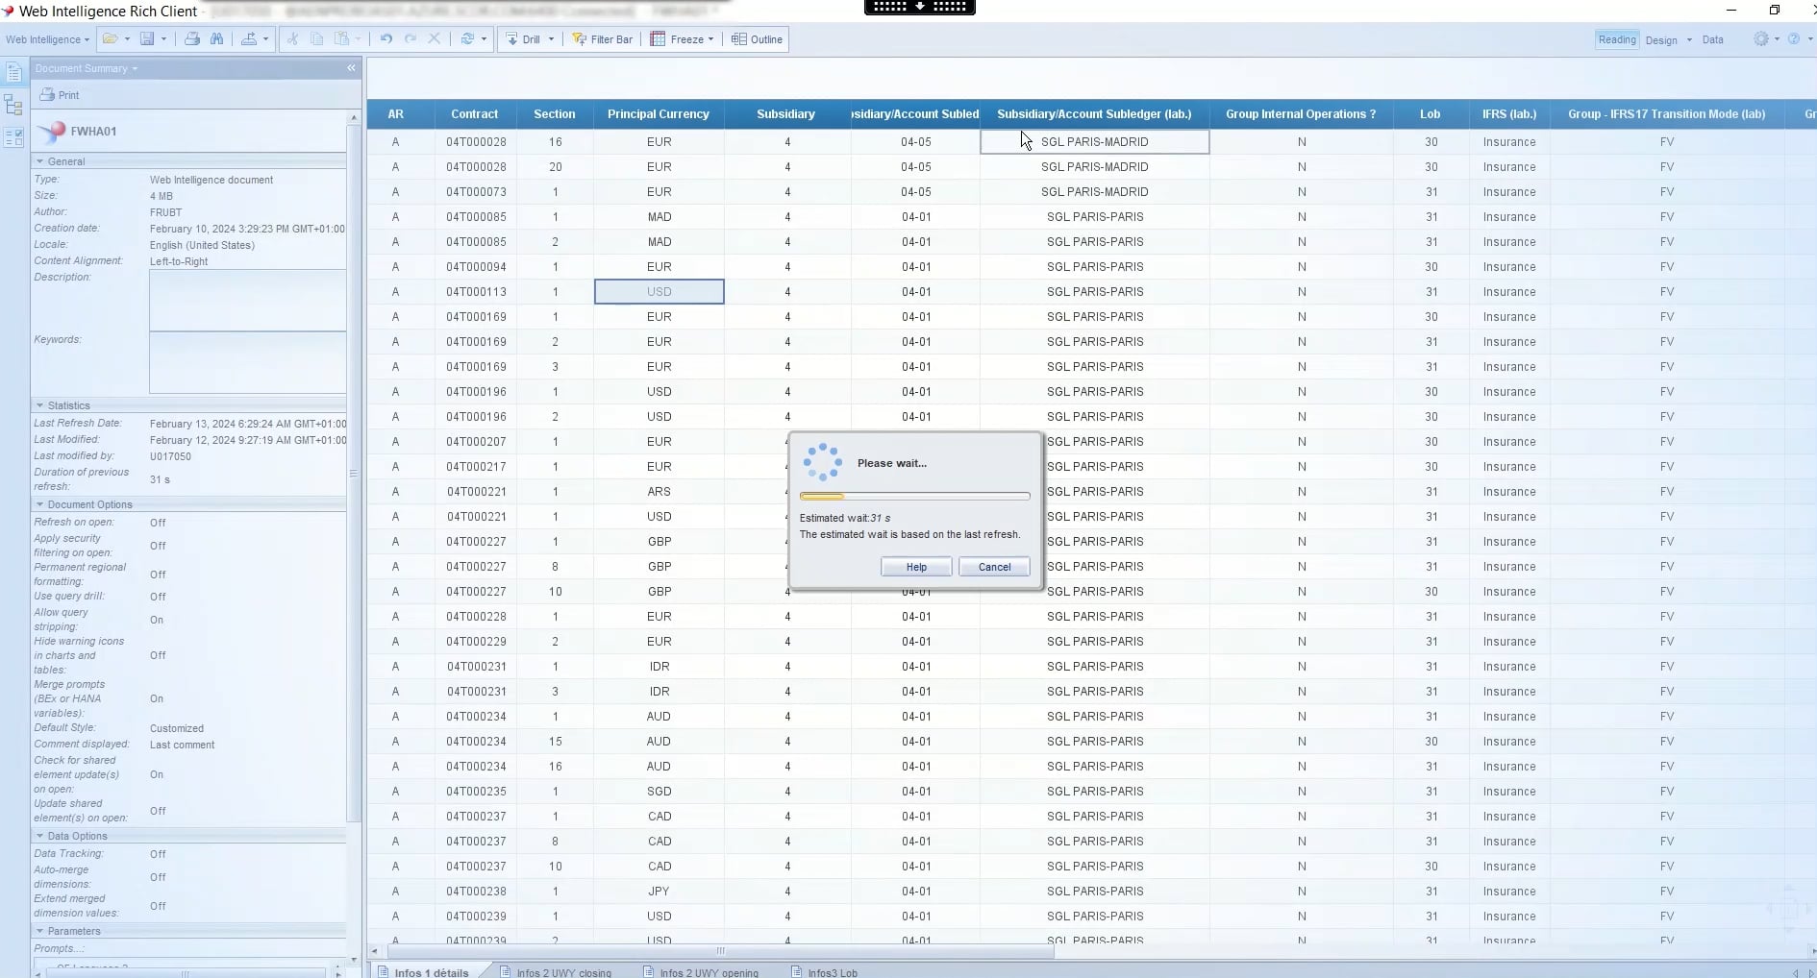Undo the last action with the arrow icon
1817x978 pixels.
[x=386, y=39]
